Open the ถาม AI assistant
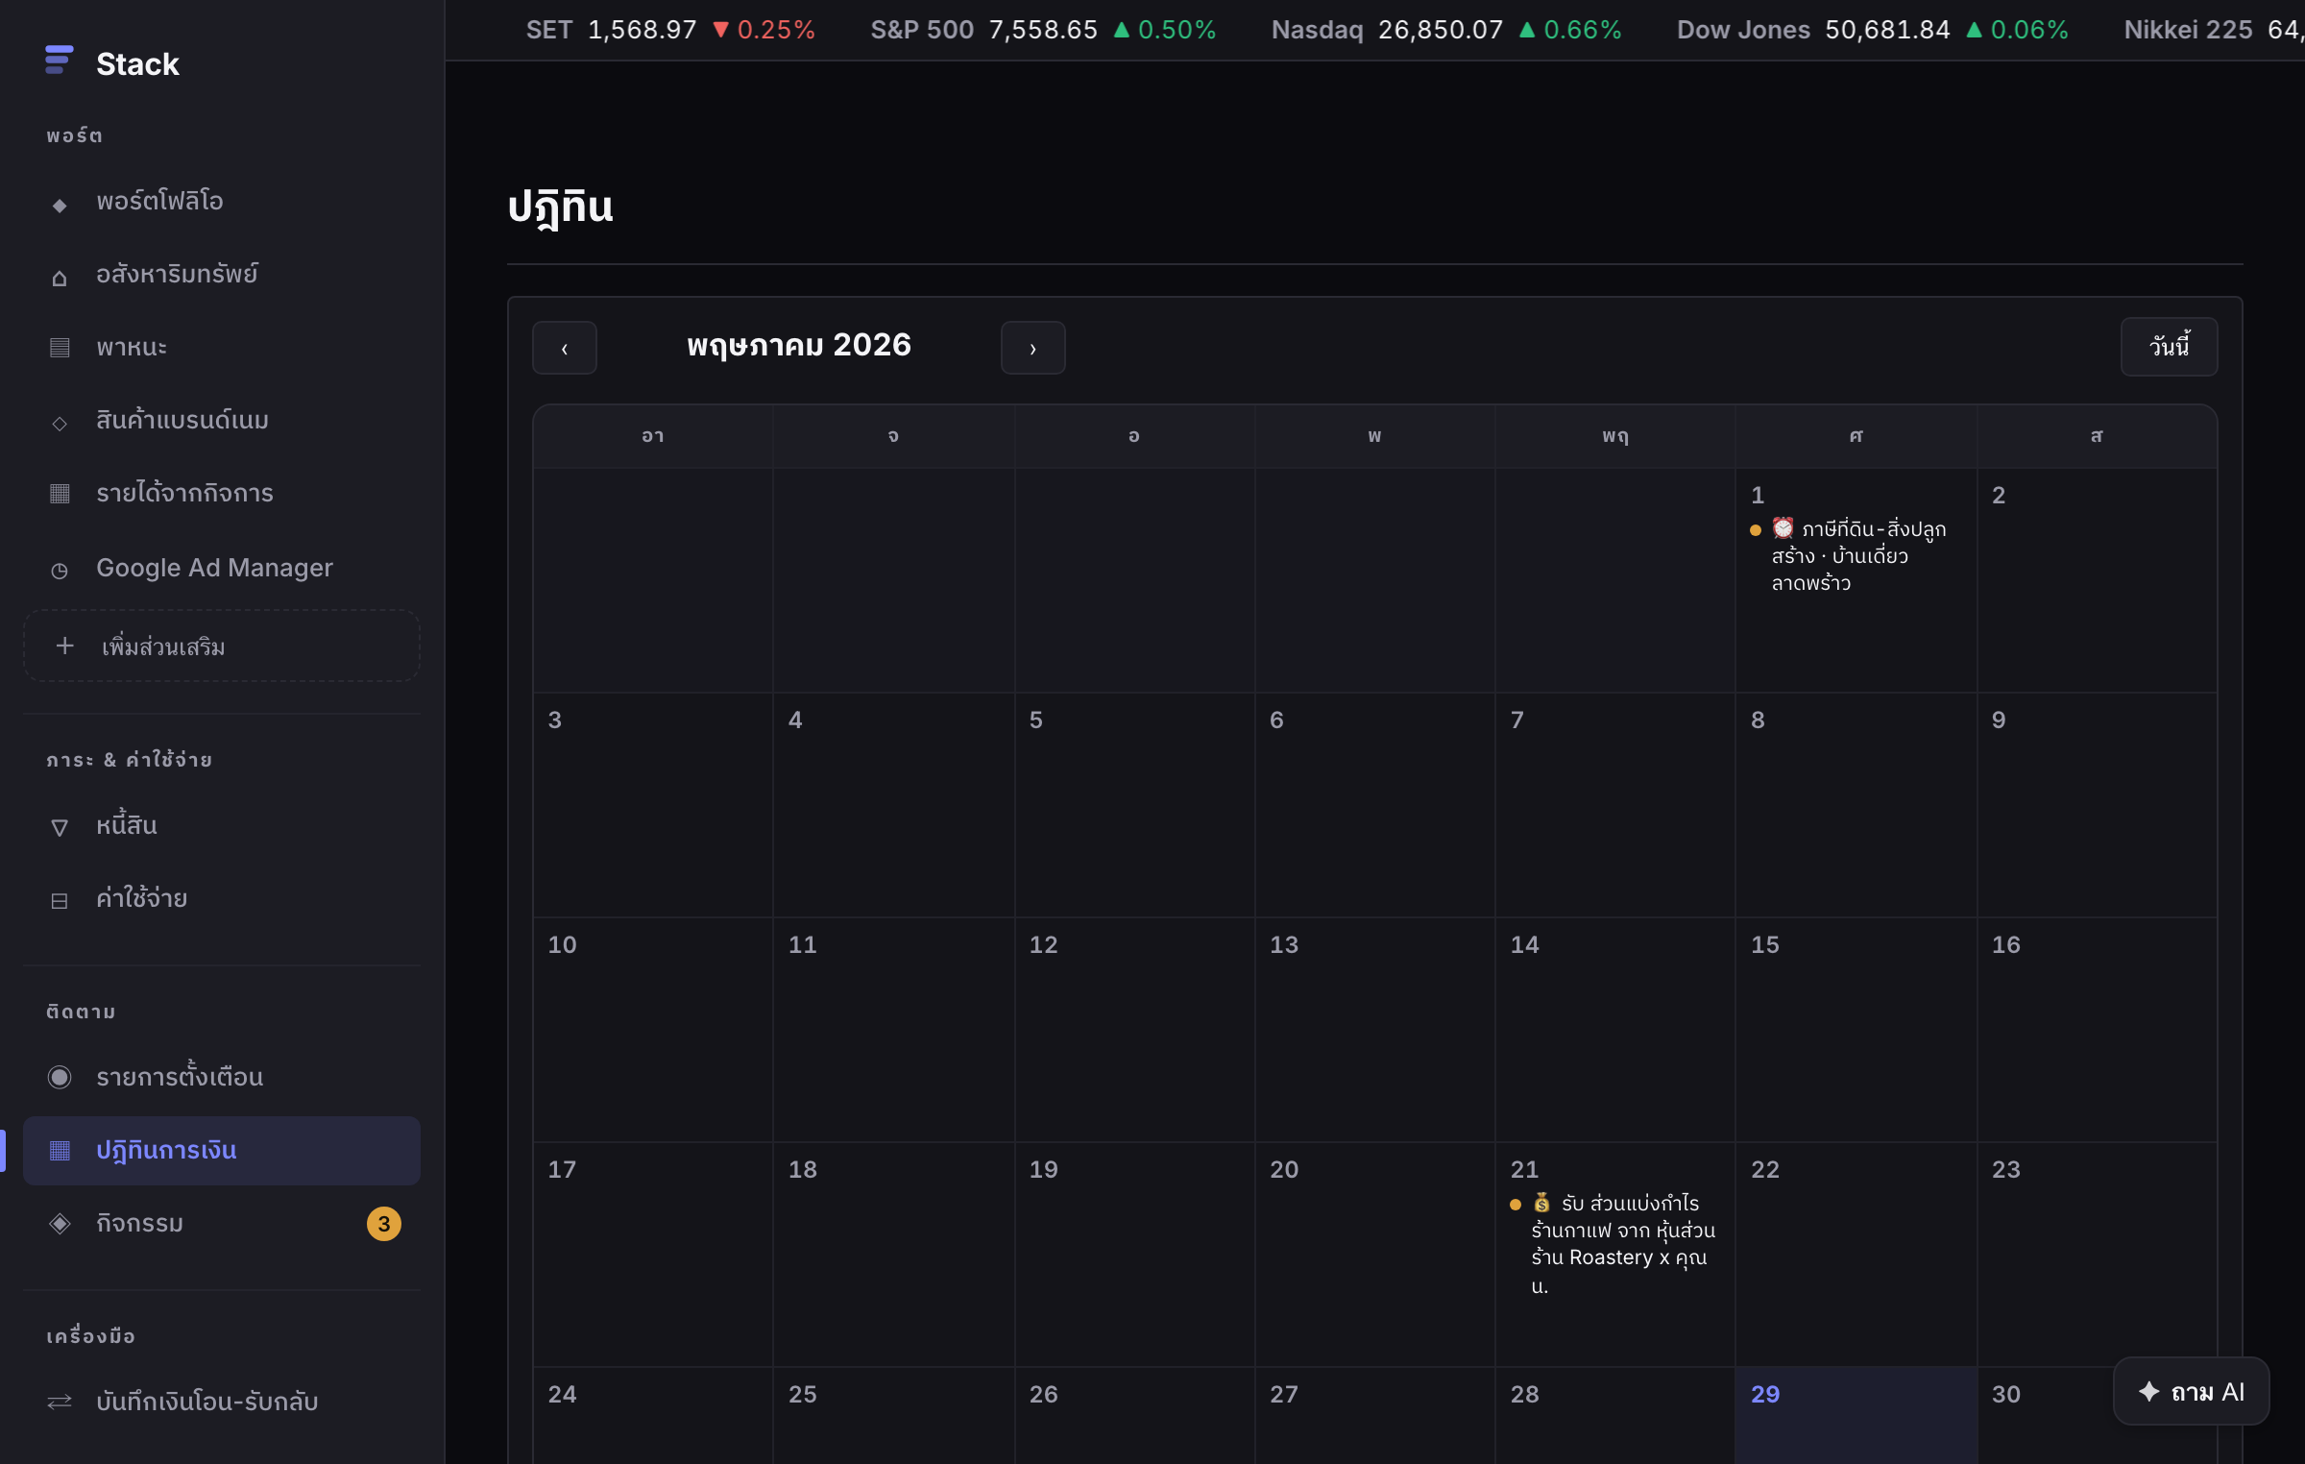The image size is (2305, 1464). [2191, 1391]
